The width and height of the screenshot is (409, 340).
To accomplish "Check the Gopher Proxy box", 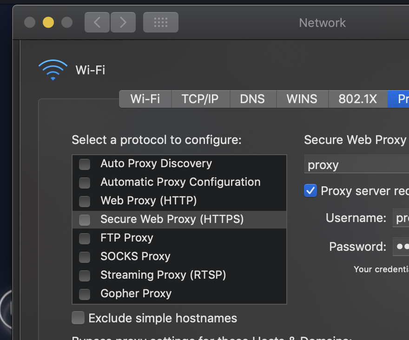I will click(85, 294).
